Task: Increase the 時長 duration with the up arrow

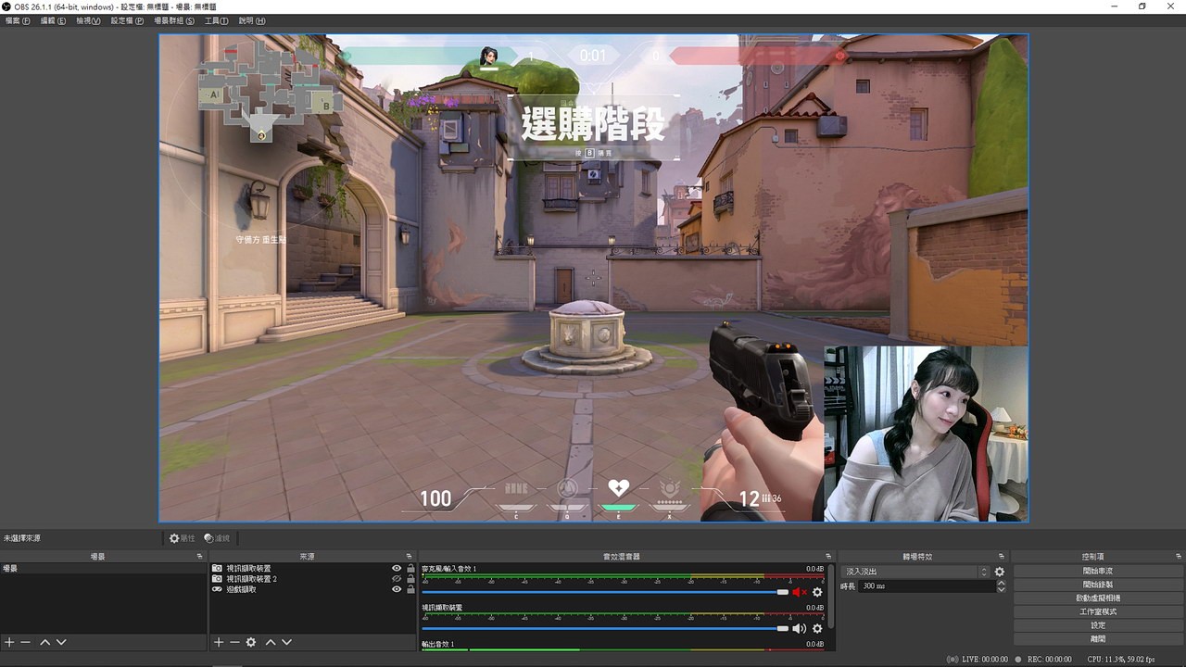Action: click(x=1001, y=584)
